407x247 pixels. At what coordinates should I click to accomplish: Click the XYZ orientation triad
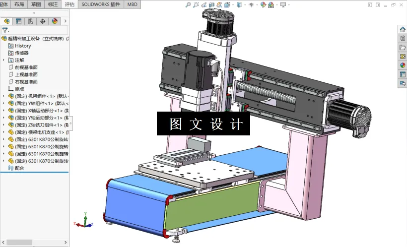tap(83, 221)
